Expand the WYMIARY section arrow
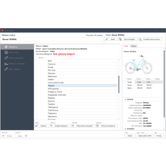This screenshot has height=166, width=166. pos(125,129)
